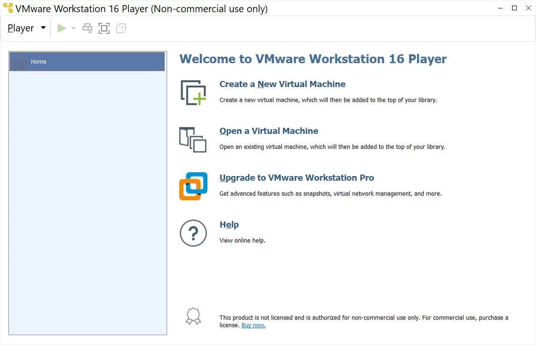
Task: Click the license ribbon badge icon
Action: pyautogui.click(x=193, y=316)
